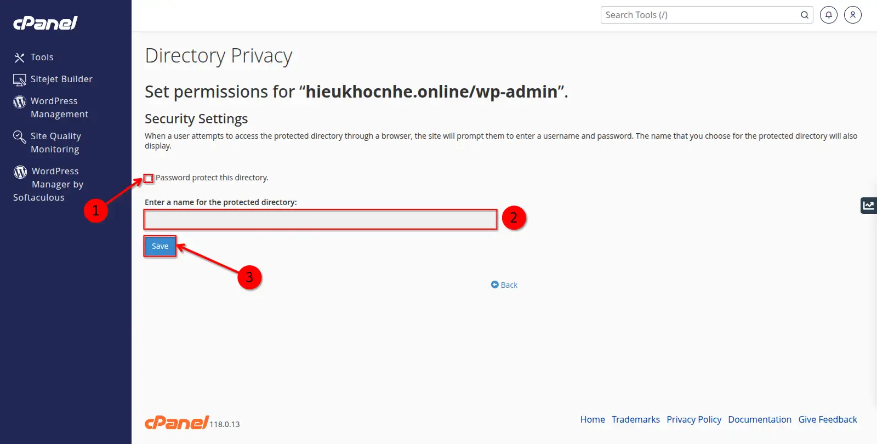Click the Back arrow icon
The width and height of the screenshot is (877, 444).
point(494,284)
